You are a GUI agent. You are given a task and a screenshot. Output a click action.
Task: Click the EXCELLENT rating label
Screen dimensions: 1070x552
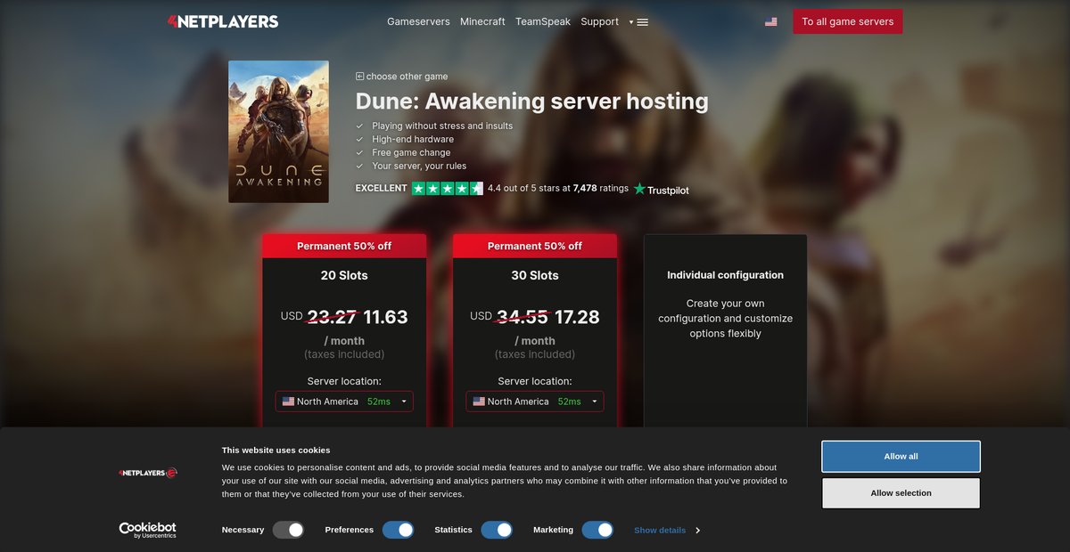(x=382, y=189)
